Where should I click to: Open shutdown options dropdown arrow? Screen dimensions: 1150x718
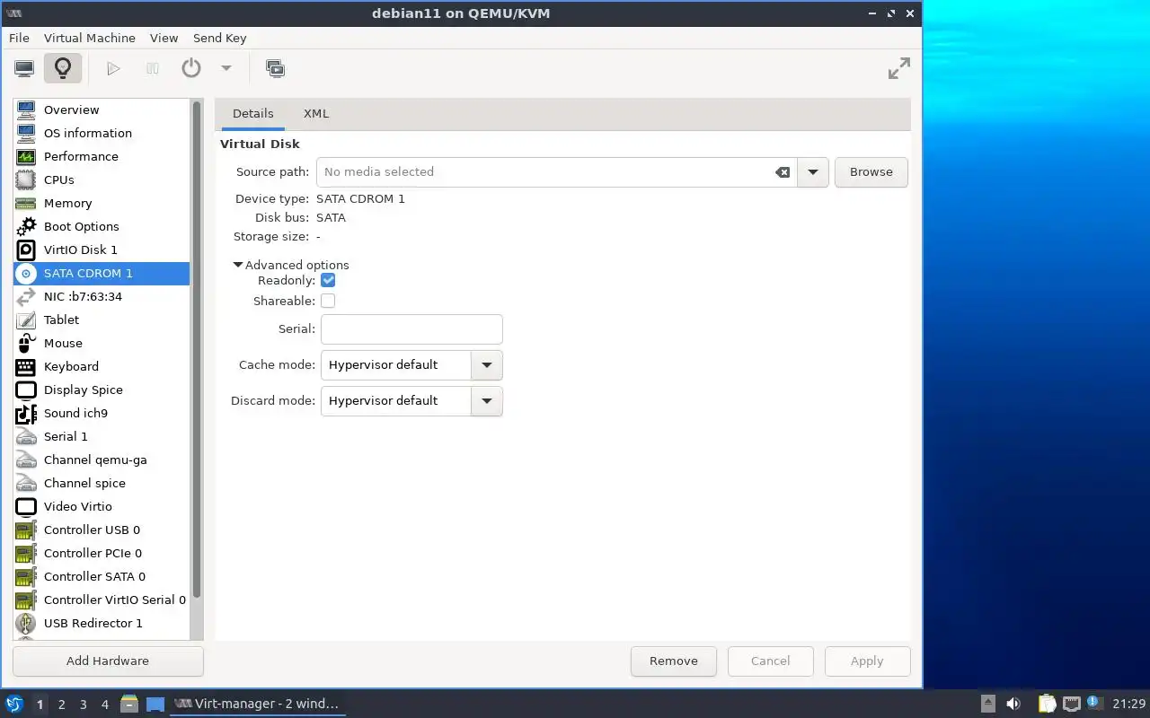[226, 68]
